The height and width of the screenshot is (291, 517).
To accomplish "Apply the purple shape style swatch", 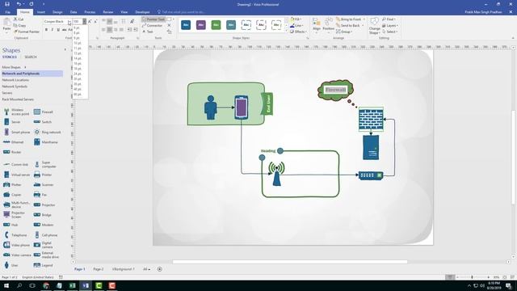I will click(x=201, y=25).
